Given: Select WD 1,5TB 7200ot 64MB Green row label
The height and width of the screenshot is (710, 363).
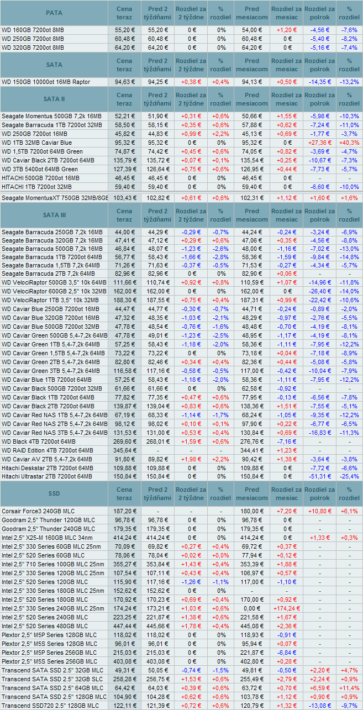Looking at the screenshot, I should coord(42,151).
